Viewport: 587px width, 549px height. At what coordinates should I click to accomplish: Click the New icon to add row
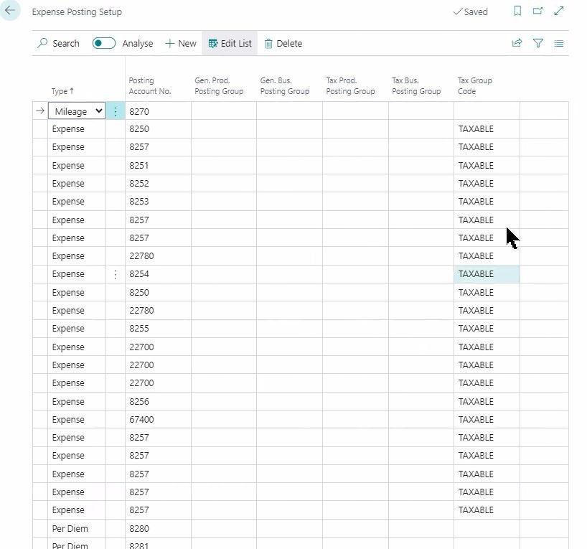click(x=180, y=43)
